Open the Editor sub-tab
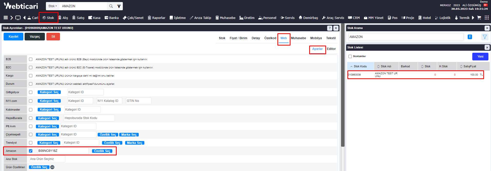This screenshot has width=491, height=171. pos(331,49)
